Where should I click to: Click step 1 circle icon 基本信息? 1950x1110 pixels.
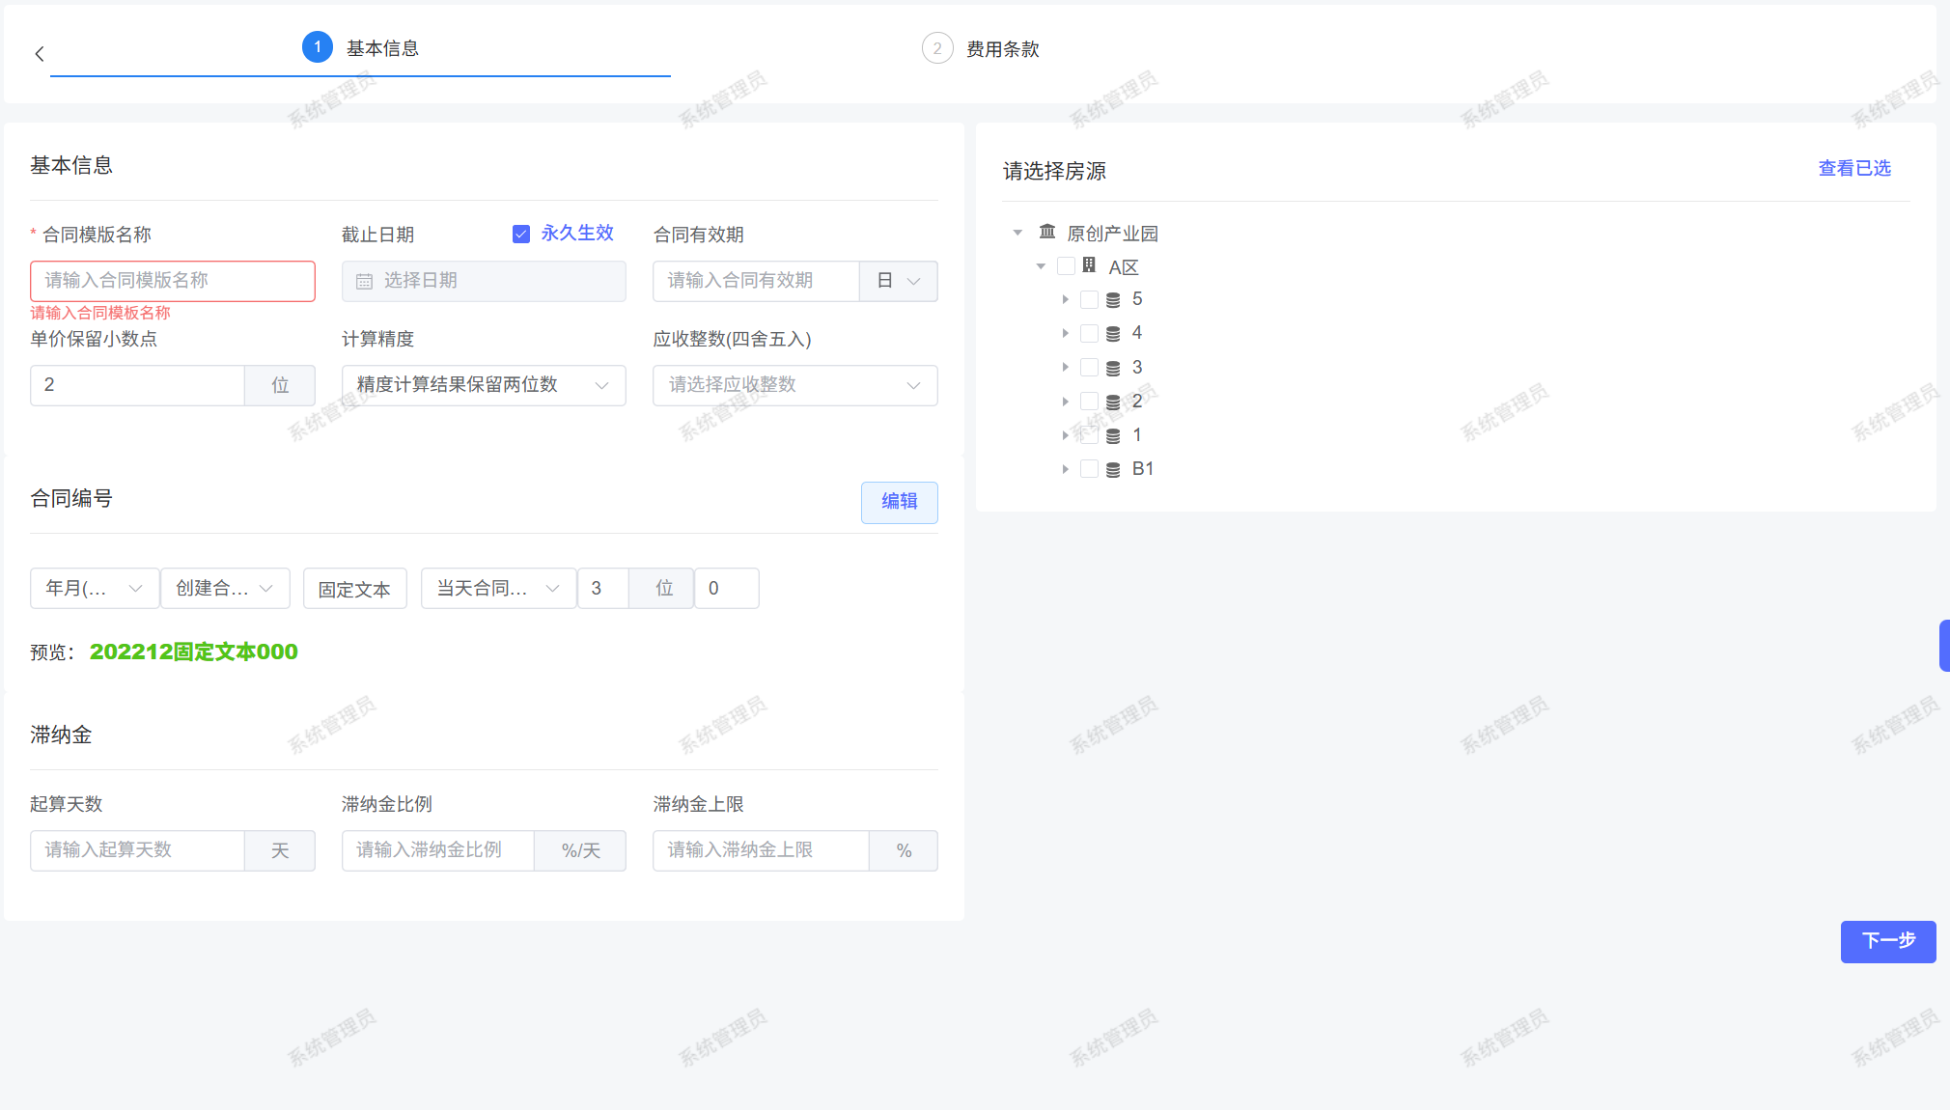point(318,47)
